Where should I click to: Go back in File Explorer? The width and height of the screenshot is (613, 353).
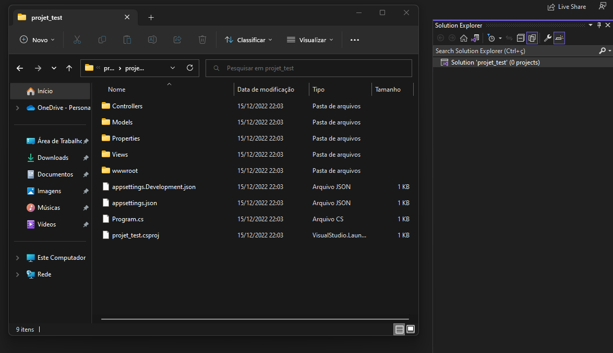click(x=19, y=68)
